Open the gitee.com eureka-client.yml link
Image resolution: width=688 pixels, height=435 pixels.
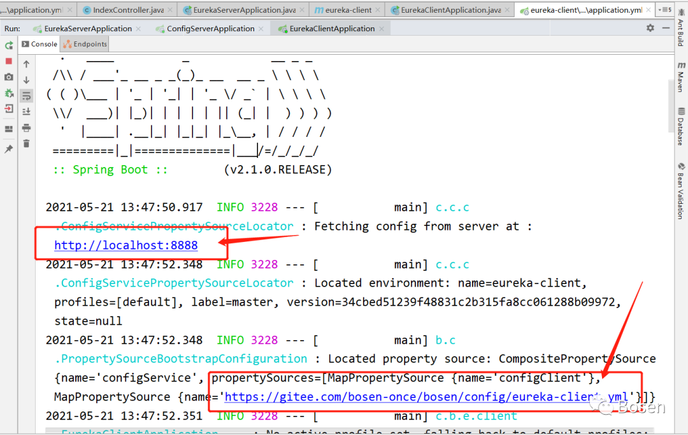click(x=426, y=397)
